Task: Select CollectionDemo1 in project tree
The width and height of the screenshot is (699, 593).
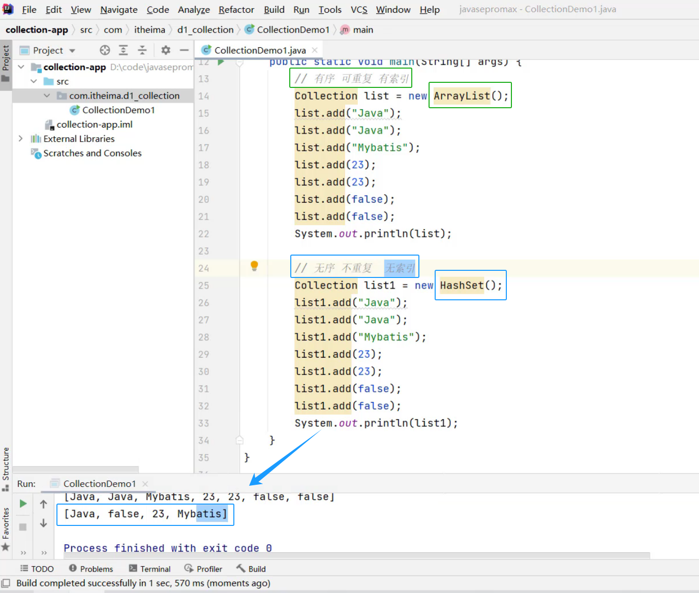Action: tap(118, 110)
